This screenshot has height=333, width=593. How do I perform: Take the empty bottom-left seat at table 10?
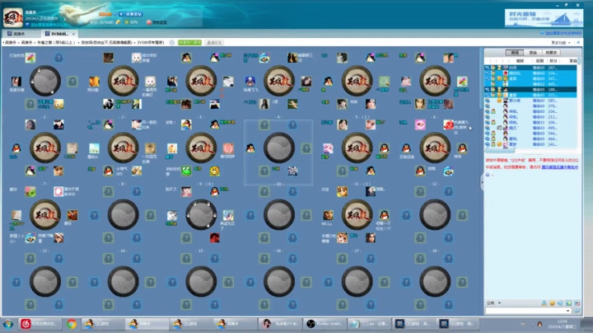(264, 171)
